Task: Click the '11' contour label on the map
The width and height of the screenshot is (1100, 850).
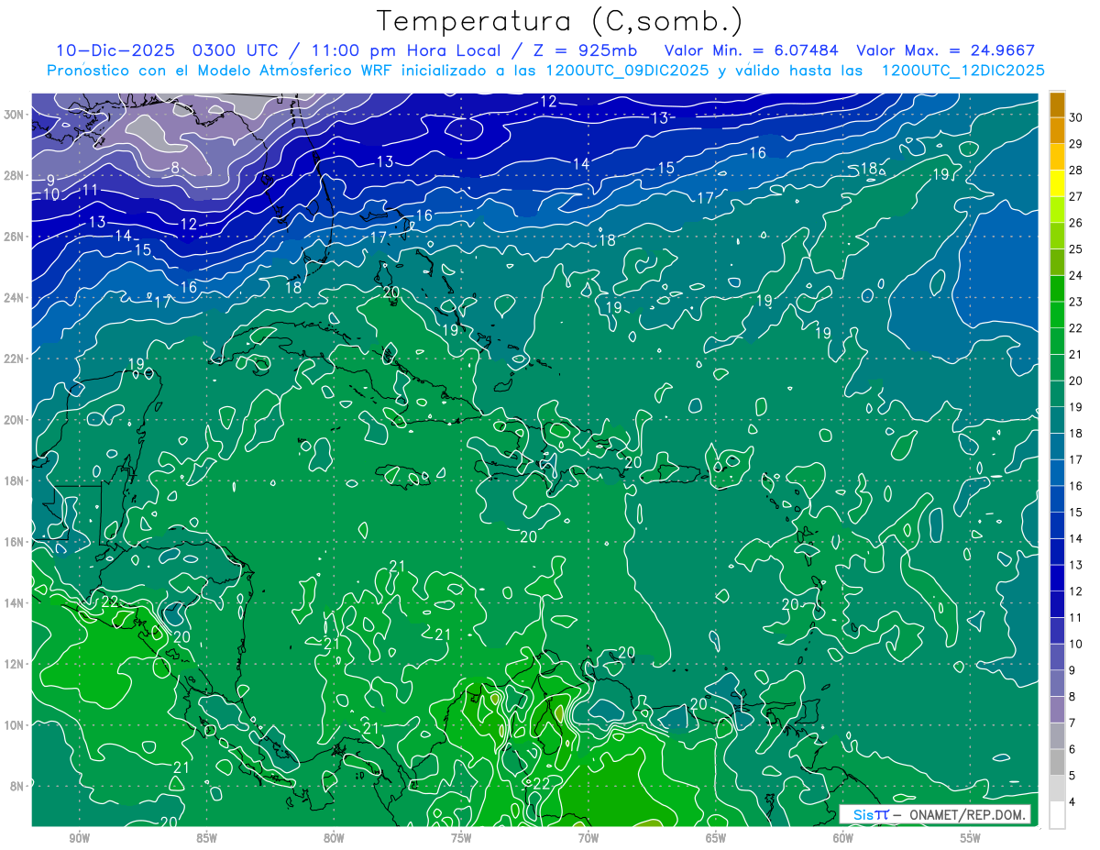Action: tap(90, 190)
